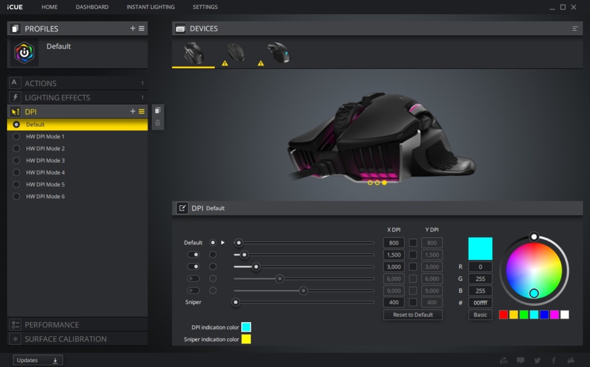The height and width of the screenshot is (367, 590).
Task: Select the HW DPI Mode 6 radio button
Action: pos(16,196)
